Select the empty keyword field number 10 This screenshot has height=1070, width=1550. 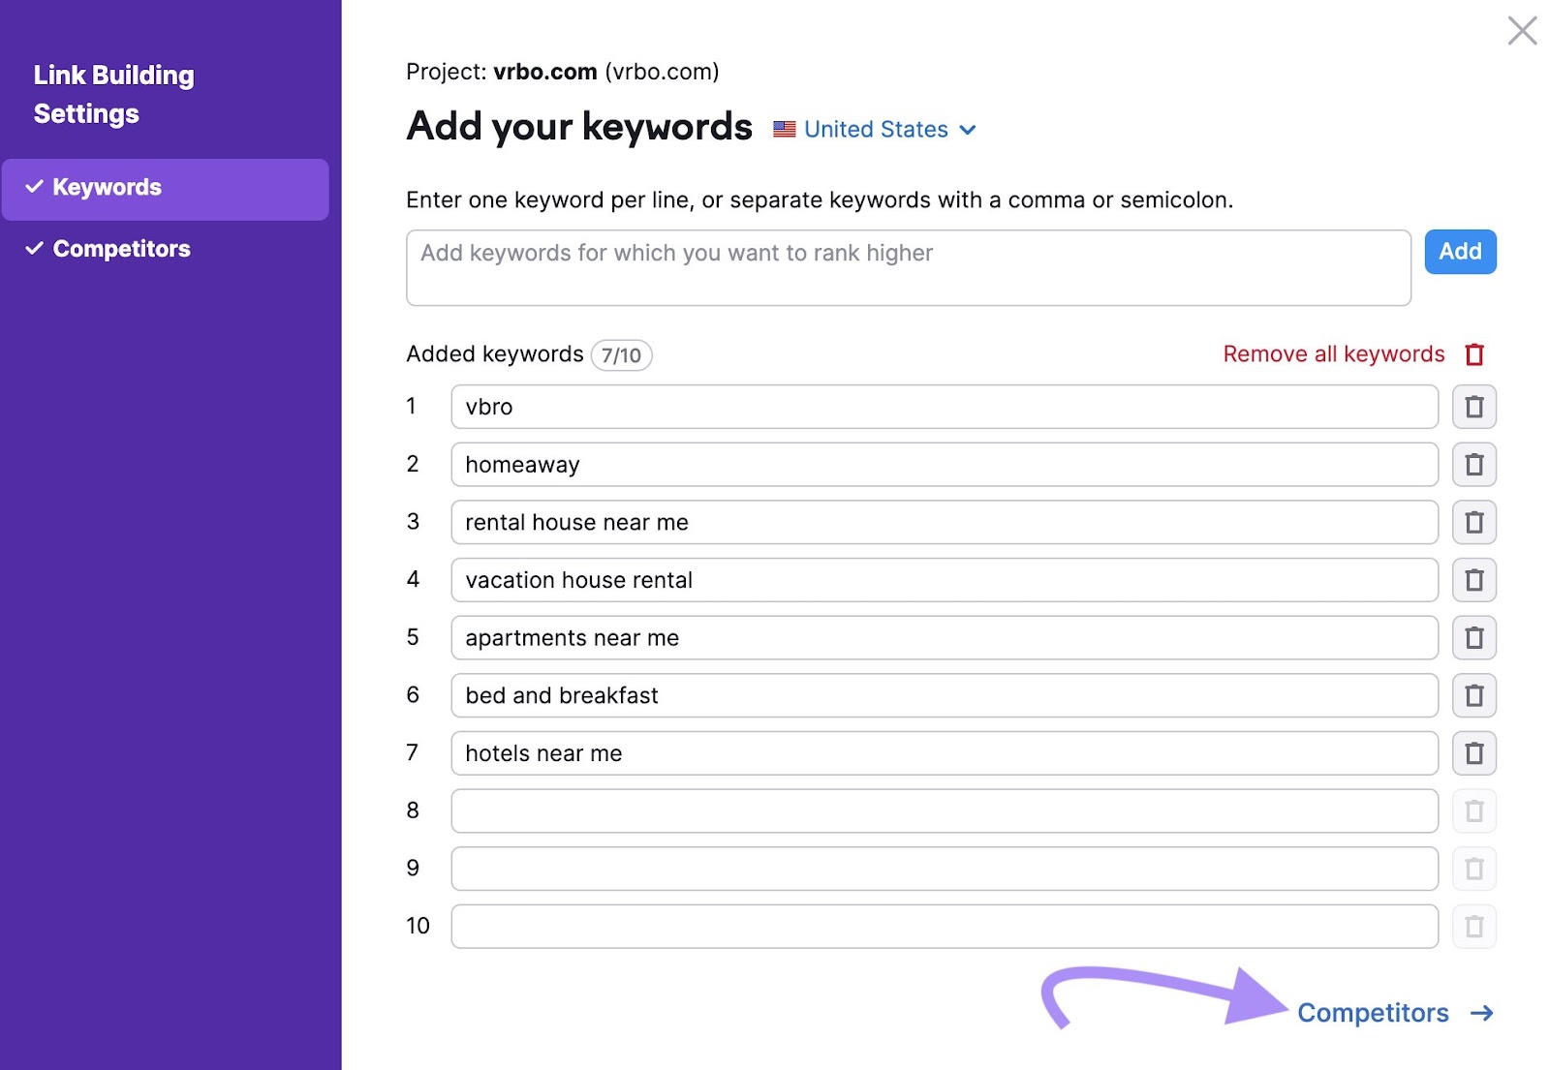click(x=944, y=927)
